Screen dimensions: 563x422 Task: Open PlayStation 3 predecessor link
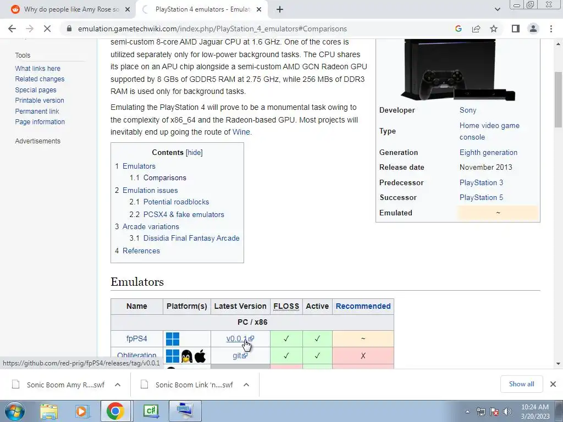(x=481, y=182)
